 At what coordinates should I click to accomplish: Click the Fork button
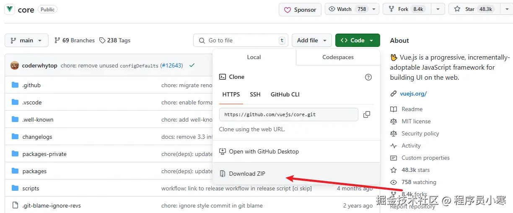pyautogui.click(x=406, y=9)
